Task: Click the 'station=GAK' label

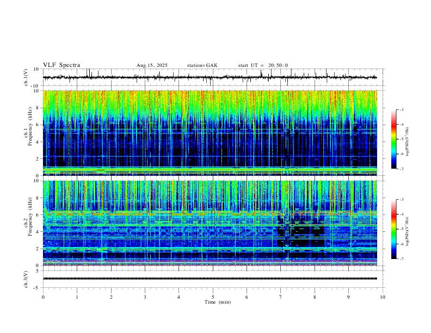Action: point(202,65)
